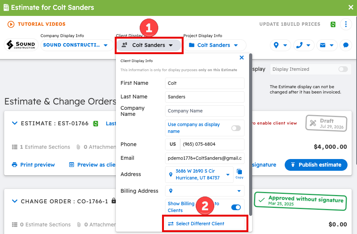
Task: Click the Select Different Client button
Action: pyautogui.click(x=205, y=224)
